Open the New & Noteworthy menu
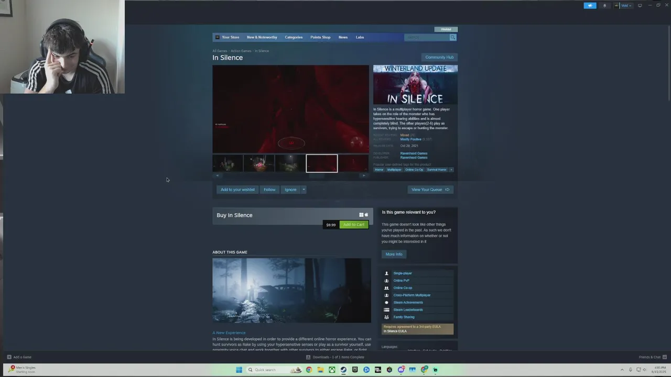The height and width of the screenshot is (377, 671). [x=262, y=37]
